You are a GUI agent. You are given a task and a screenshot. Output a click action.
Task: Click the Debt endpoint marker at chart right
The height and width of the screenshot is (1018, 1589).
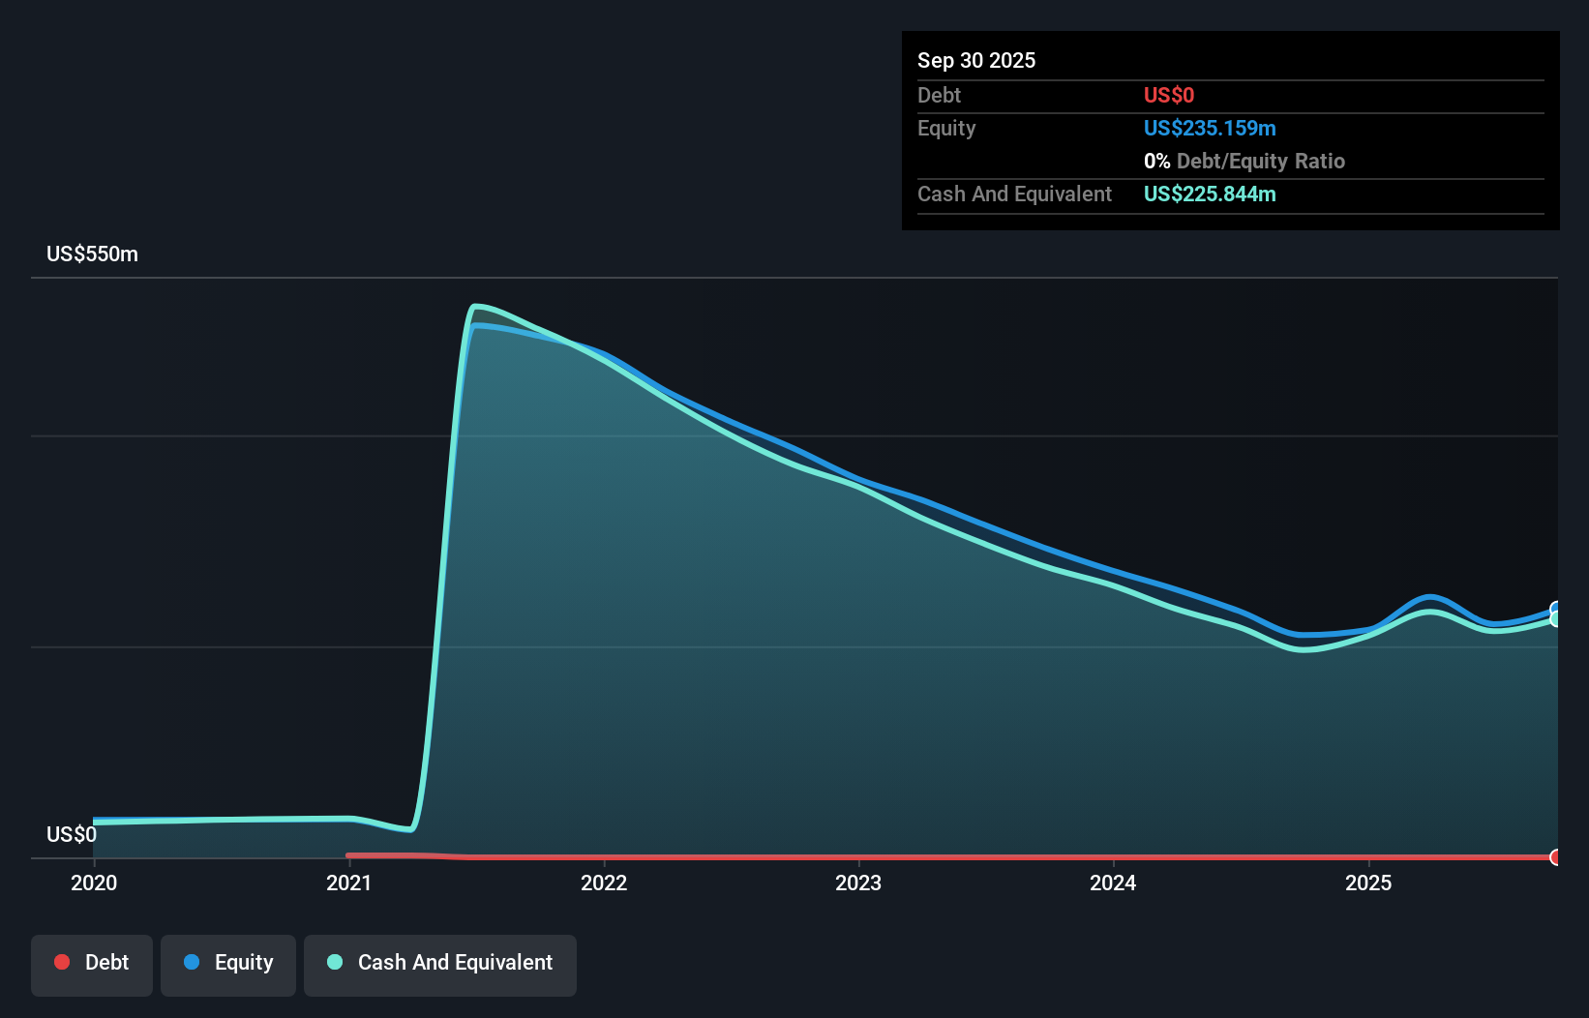tap(1554, 857)
